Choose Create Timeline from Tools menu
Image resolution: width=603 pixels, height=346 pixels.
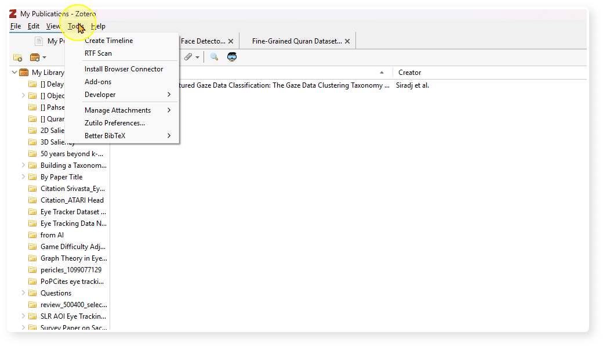click(x=109, y=41)
